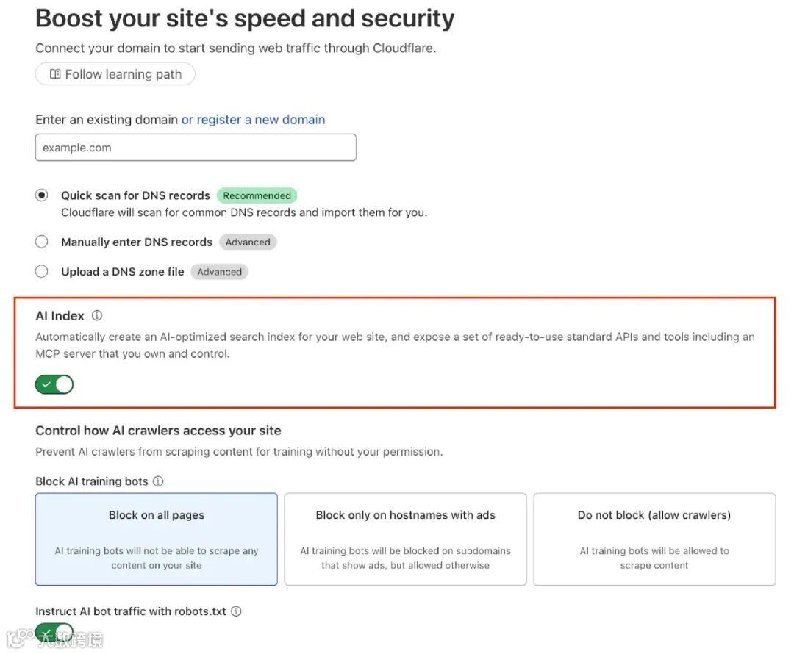This screenshot has width=794, height=654.
Task: Click the info icon next to AI Index
Action: (x=97, y=316)
